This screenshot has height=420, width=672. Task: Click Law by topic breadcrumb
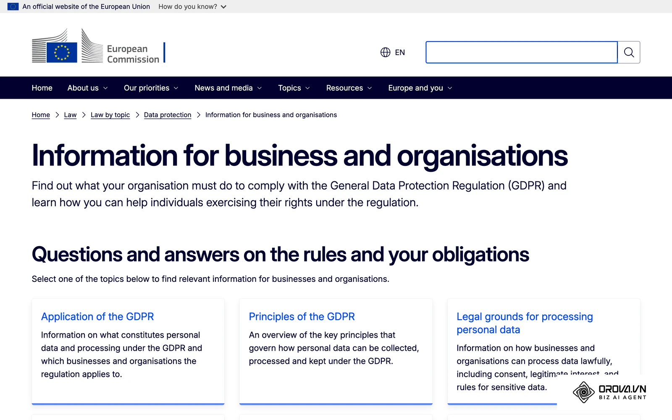pos(110,115)
